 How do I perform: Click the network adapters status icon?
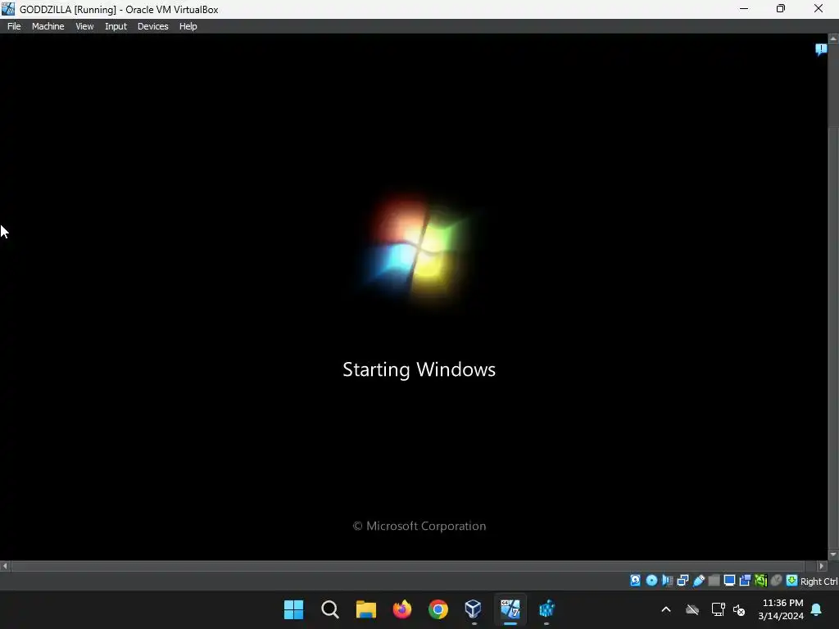(683, 581)
